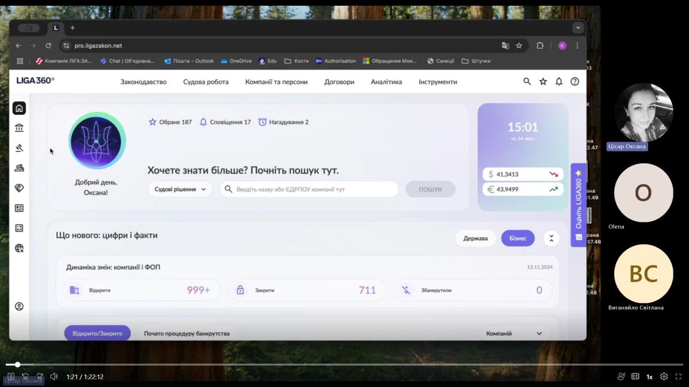The width and height of the screenshot is (689, 387).
Task: Open the Інструменти menu
Action: click(438, 81)
